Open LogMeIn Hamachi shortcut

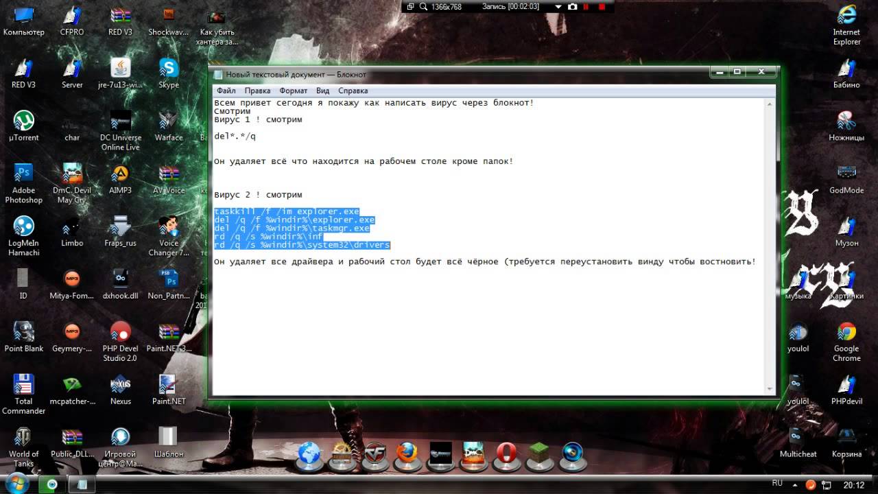pos(23,237)
